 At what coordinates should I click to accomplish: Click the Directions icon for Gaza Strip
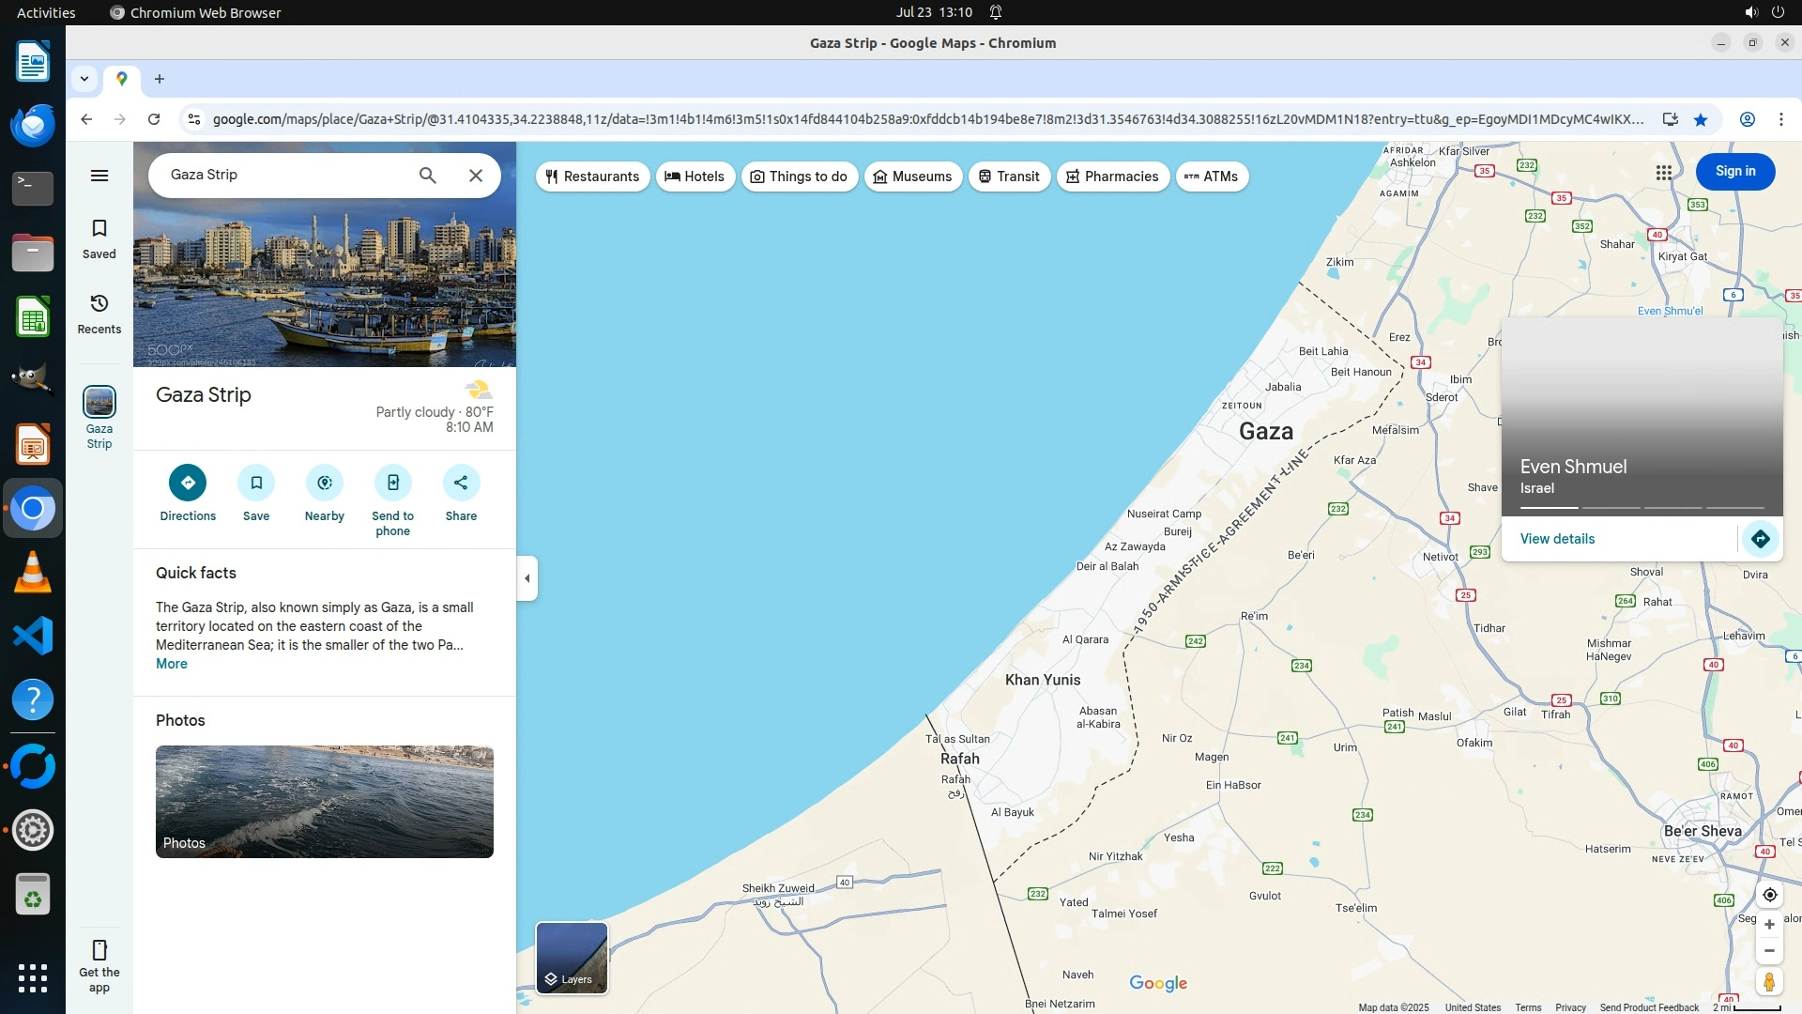point(188,483)
